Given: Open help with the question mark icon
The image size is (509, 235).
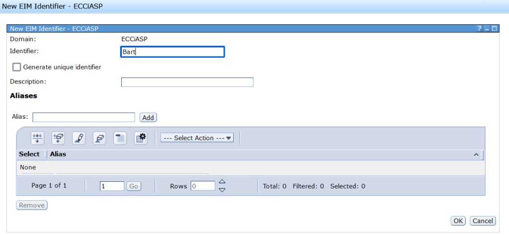Looking at the screenshot, I should click(x=480, y=29).
